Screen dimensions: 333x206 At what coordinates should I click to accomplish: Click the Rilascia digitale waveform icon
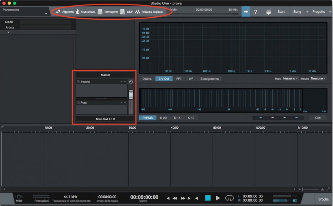pos(138,12)
